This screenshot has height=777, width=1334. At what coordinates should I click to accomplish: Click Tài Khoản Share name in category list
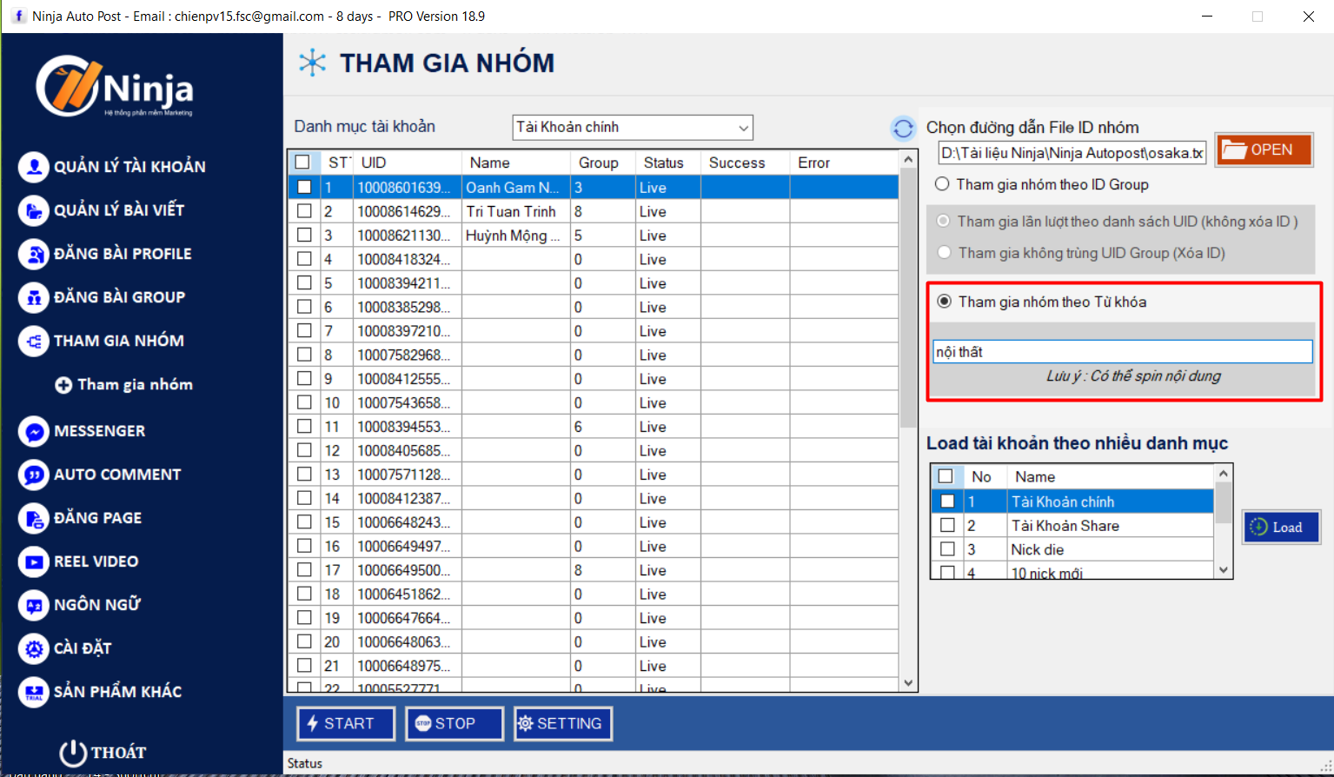point(1110,525)
